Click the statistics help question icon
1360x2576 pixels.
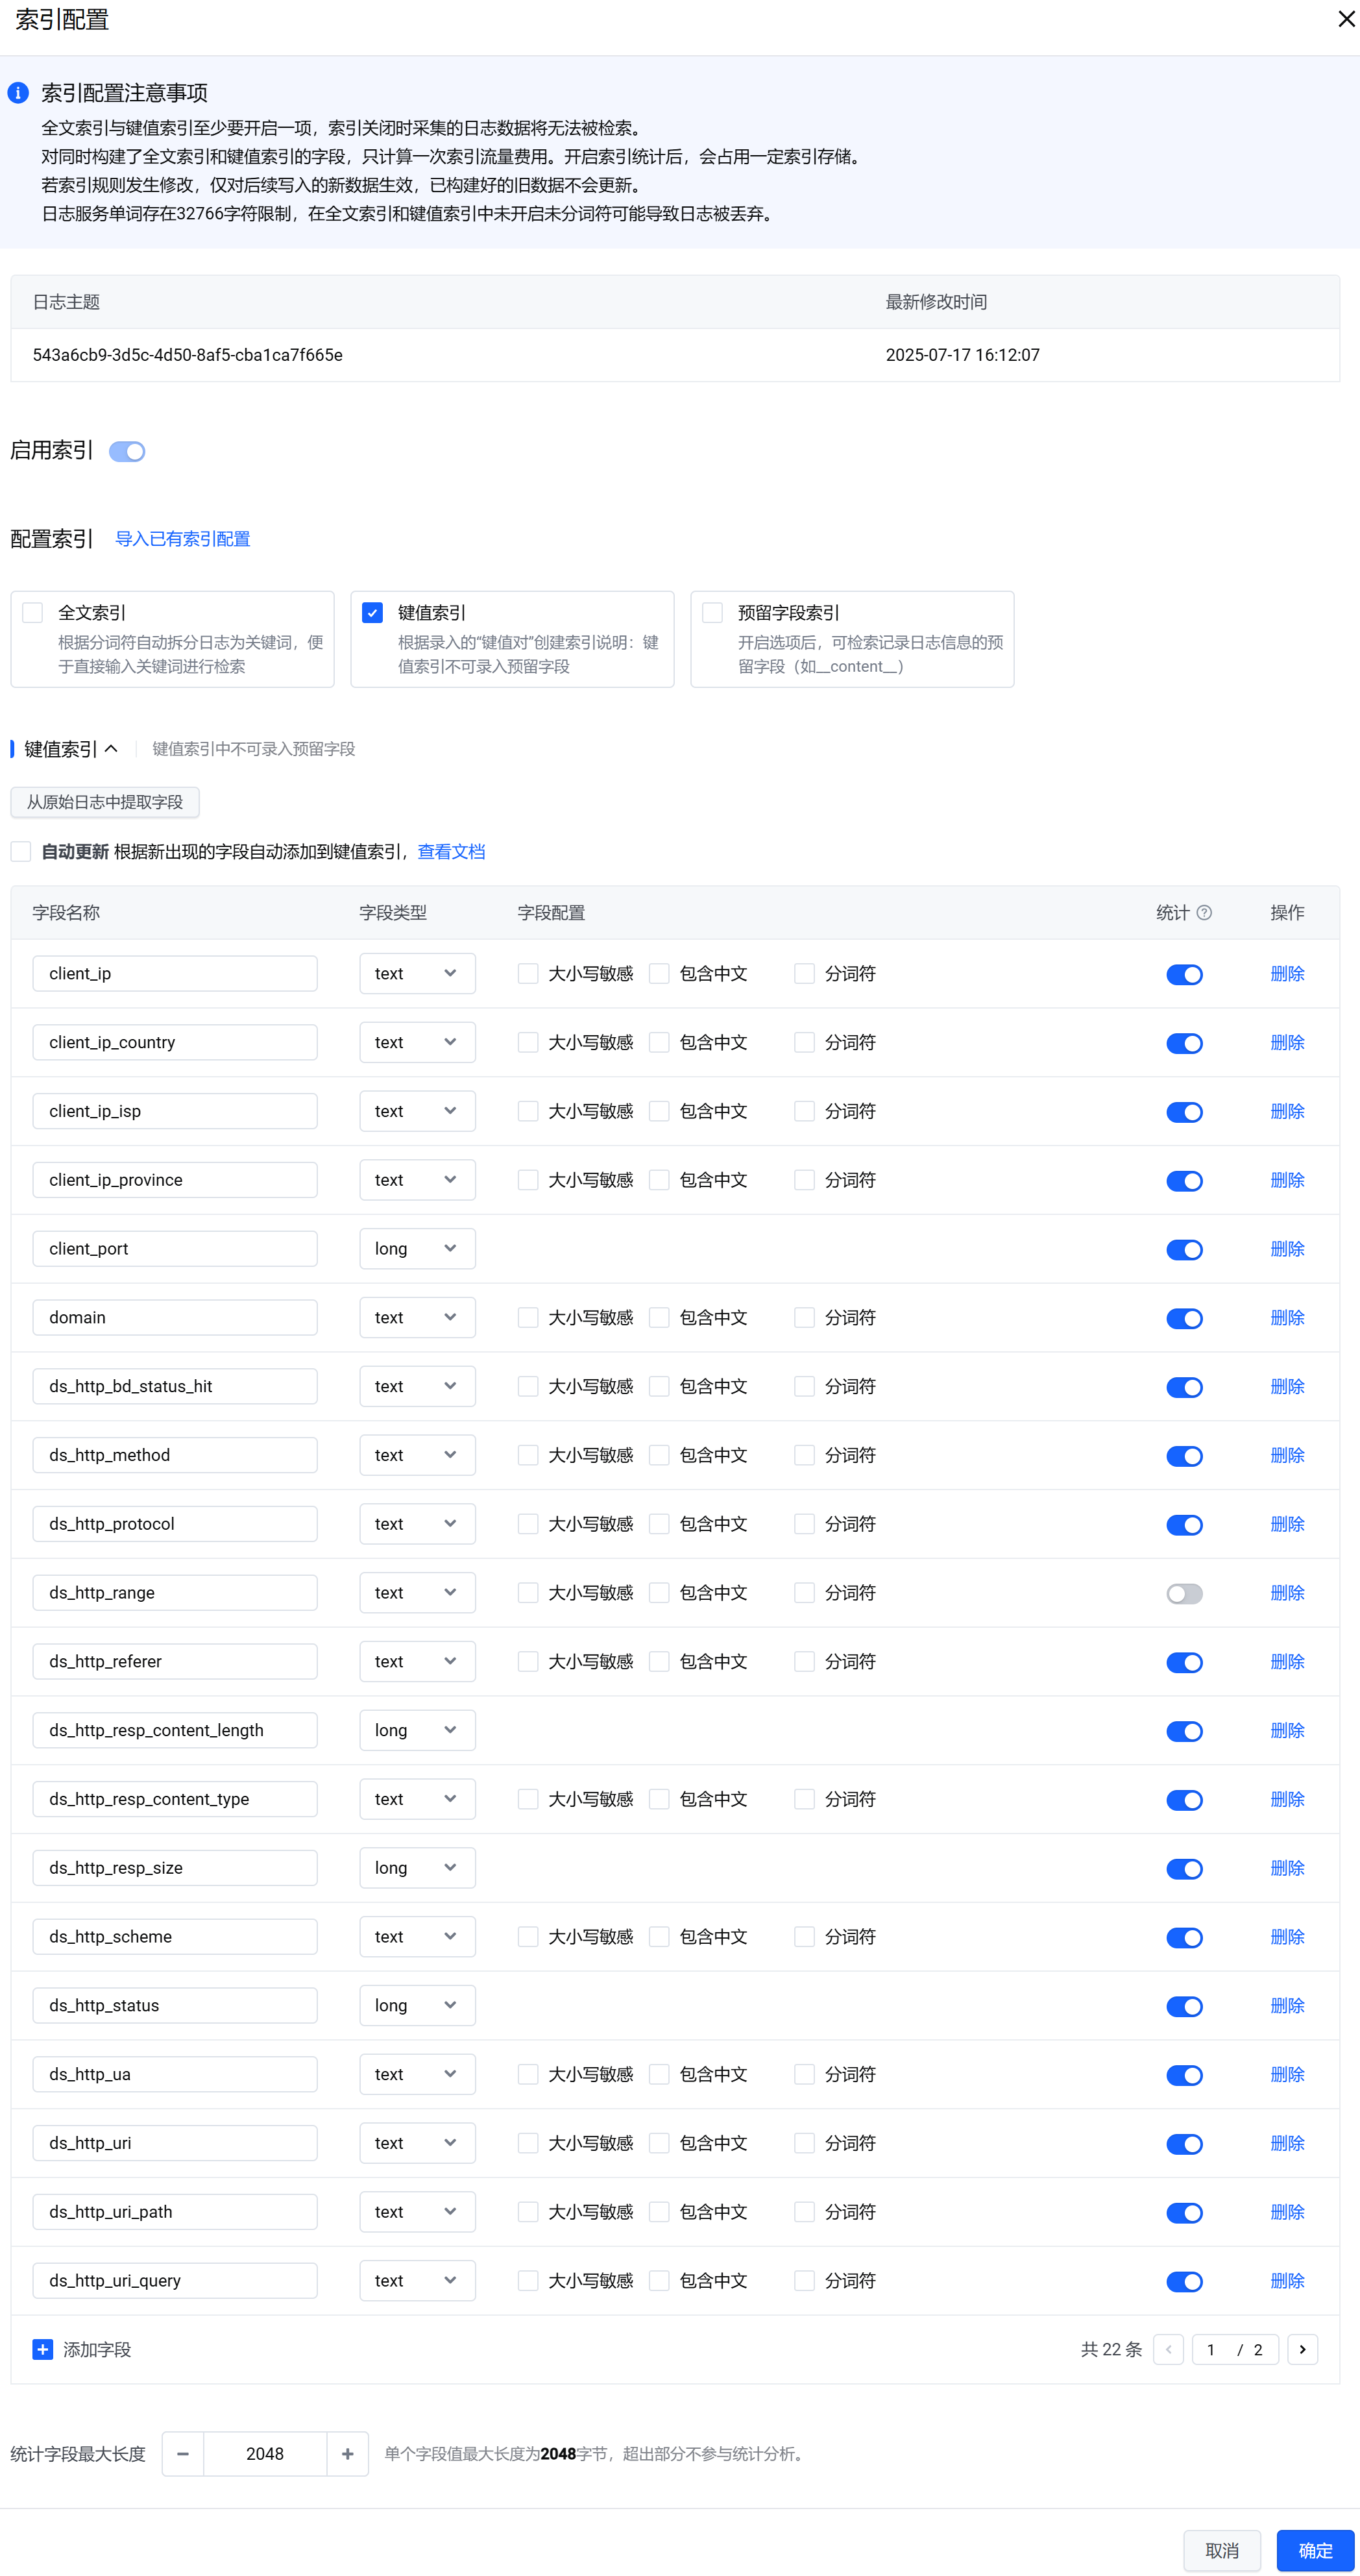click(x=1204, y=912)
